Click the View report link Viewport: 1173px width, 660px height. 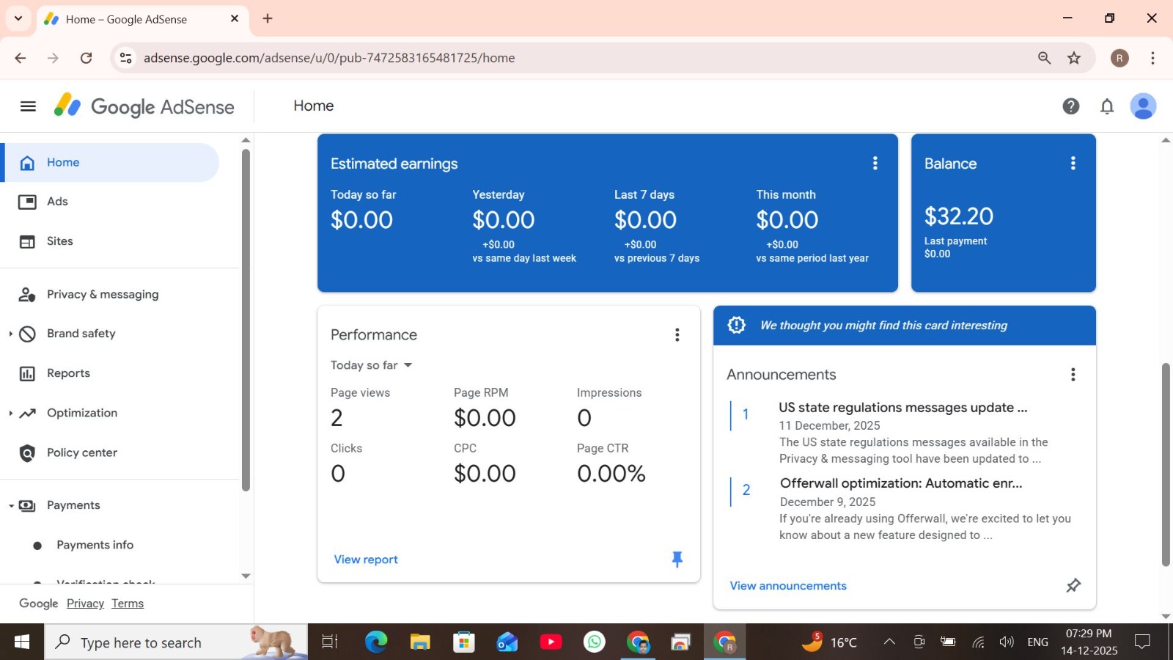click(x=366, y=560)
